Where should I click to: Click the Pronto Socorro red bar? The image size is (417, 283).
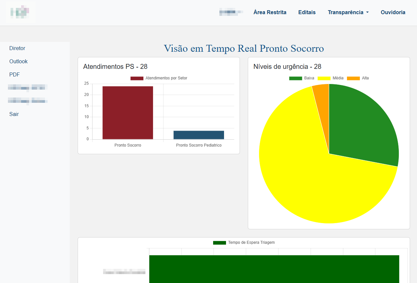pos(128,112)
